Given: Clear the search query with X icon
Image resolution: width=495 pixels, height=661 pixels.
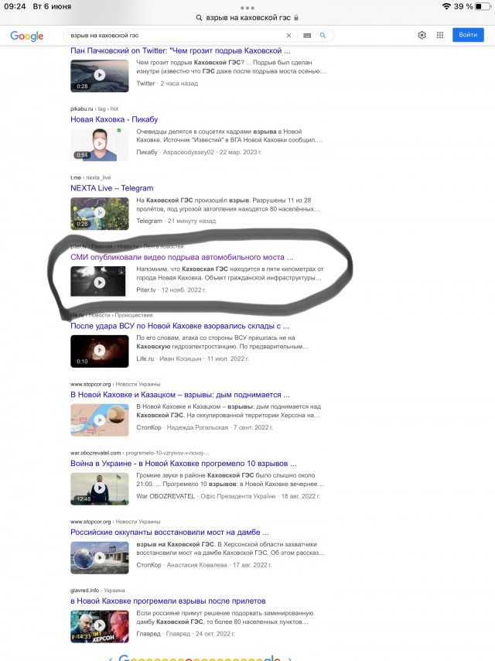Looking at the screenshot, I should (x=288, y=36).
